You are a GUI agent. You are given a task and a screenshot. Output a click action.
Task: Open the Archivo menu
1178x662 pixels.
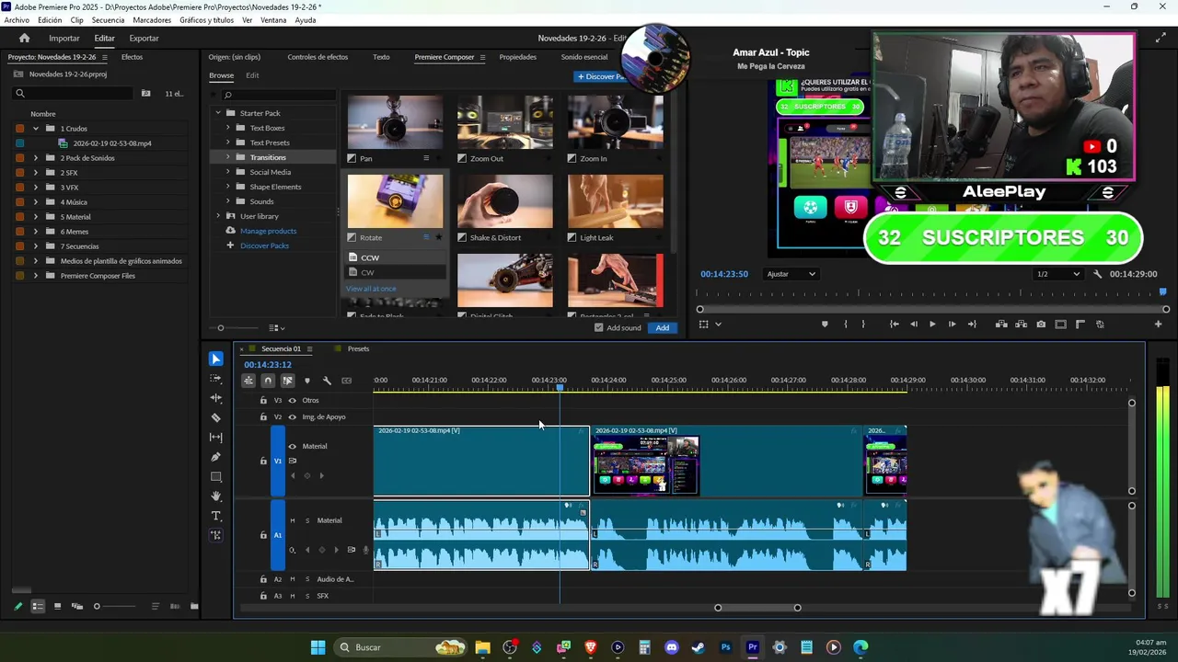tap(17, 20)
